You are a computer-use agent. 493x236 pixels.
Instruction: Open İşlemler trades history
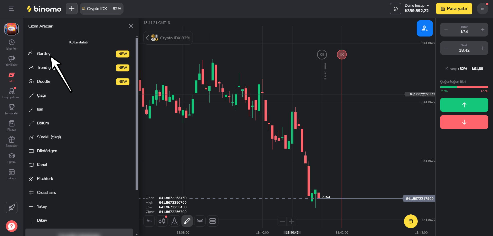pyautogui.click(x=12, y=45)
